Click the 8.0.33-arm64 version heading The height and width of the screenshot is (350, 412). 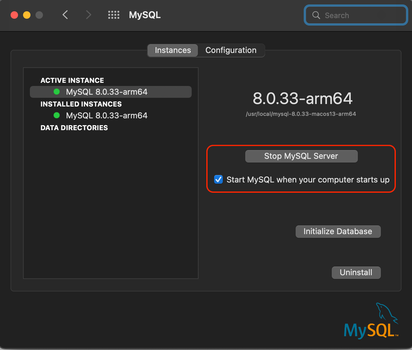tap(303, 98)
